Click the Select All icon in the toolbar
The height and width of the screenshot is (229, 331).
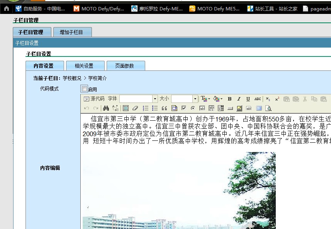click(x=126, y=108)
